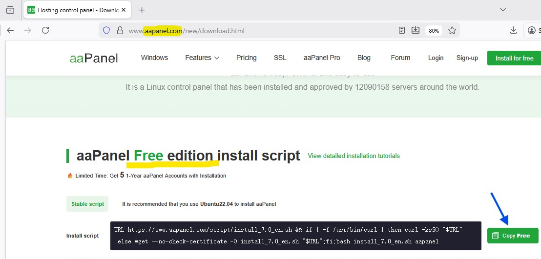
Task: Open View detailed installation tutorials link
Action: pyautogui.click(x=354, y=156)
